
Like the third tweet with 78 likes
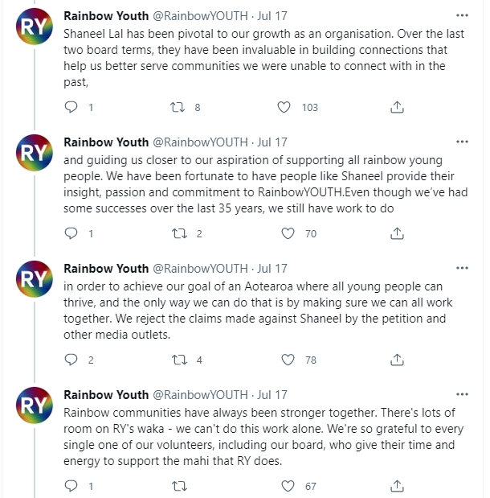288,360
